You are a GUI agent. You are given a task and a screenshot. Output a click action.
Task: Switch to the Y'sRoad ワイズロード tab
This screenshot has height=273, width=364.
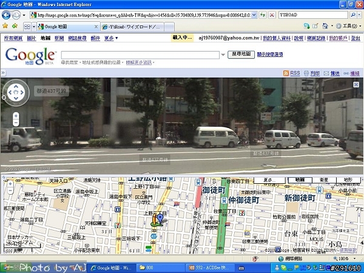pyautogui.click(x=132, y=27)
